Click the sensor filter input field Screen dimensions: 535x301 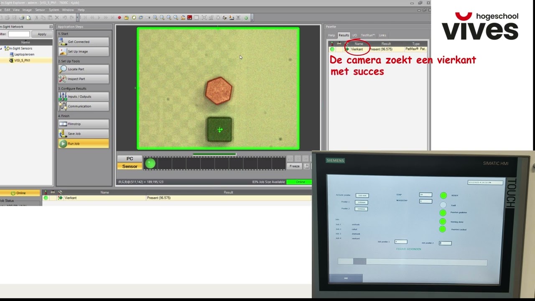[19, 34]
